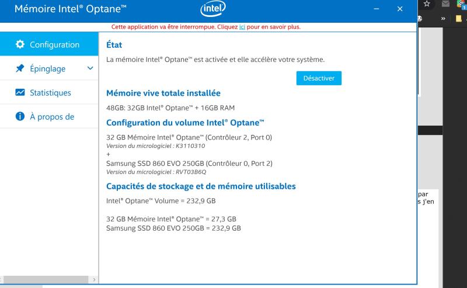Minimize the Intel Optane window
This screenshot has height=288, width=467.
(x=376, y=9)
